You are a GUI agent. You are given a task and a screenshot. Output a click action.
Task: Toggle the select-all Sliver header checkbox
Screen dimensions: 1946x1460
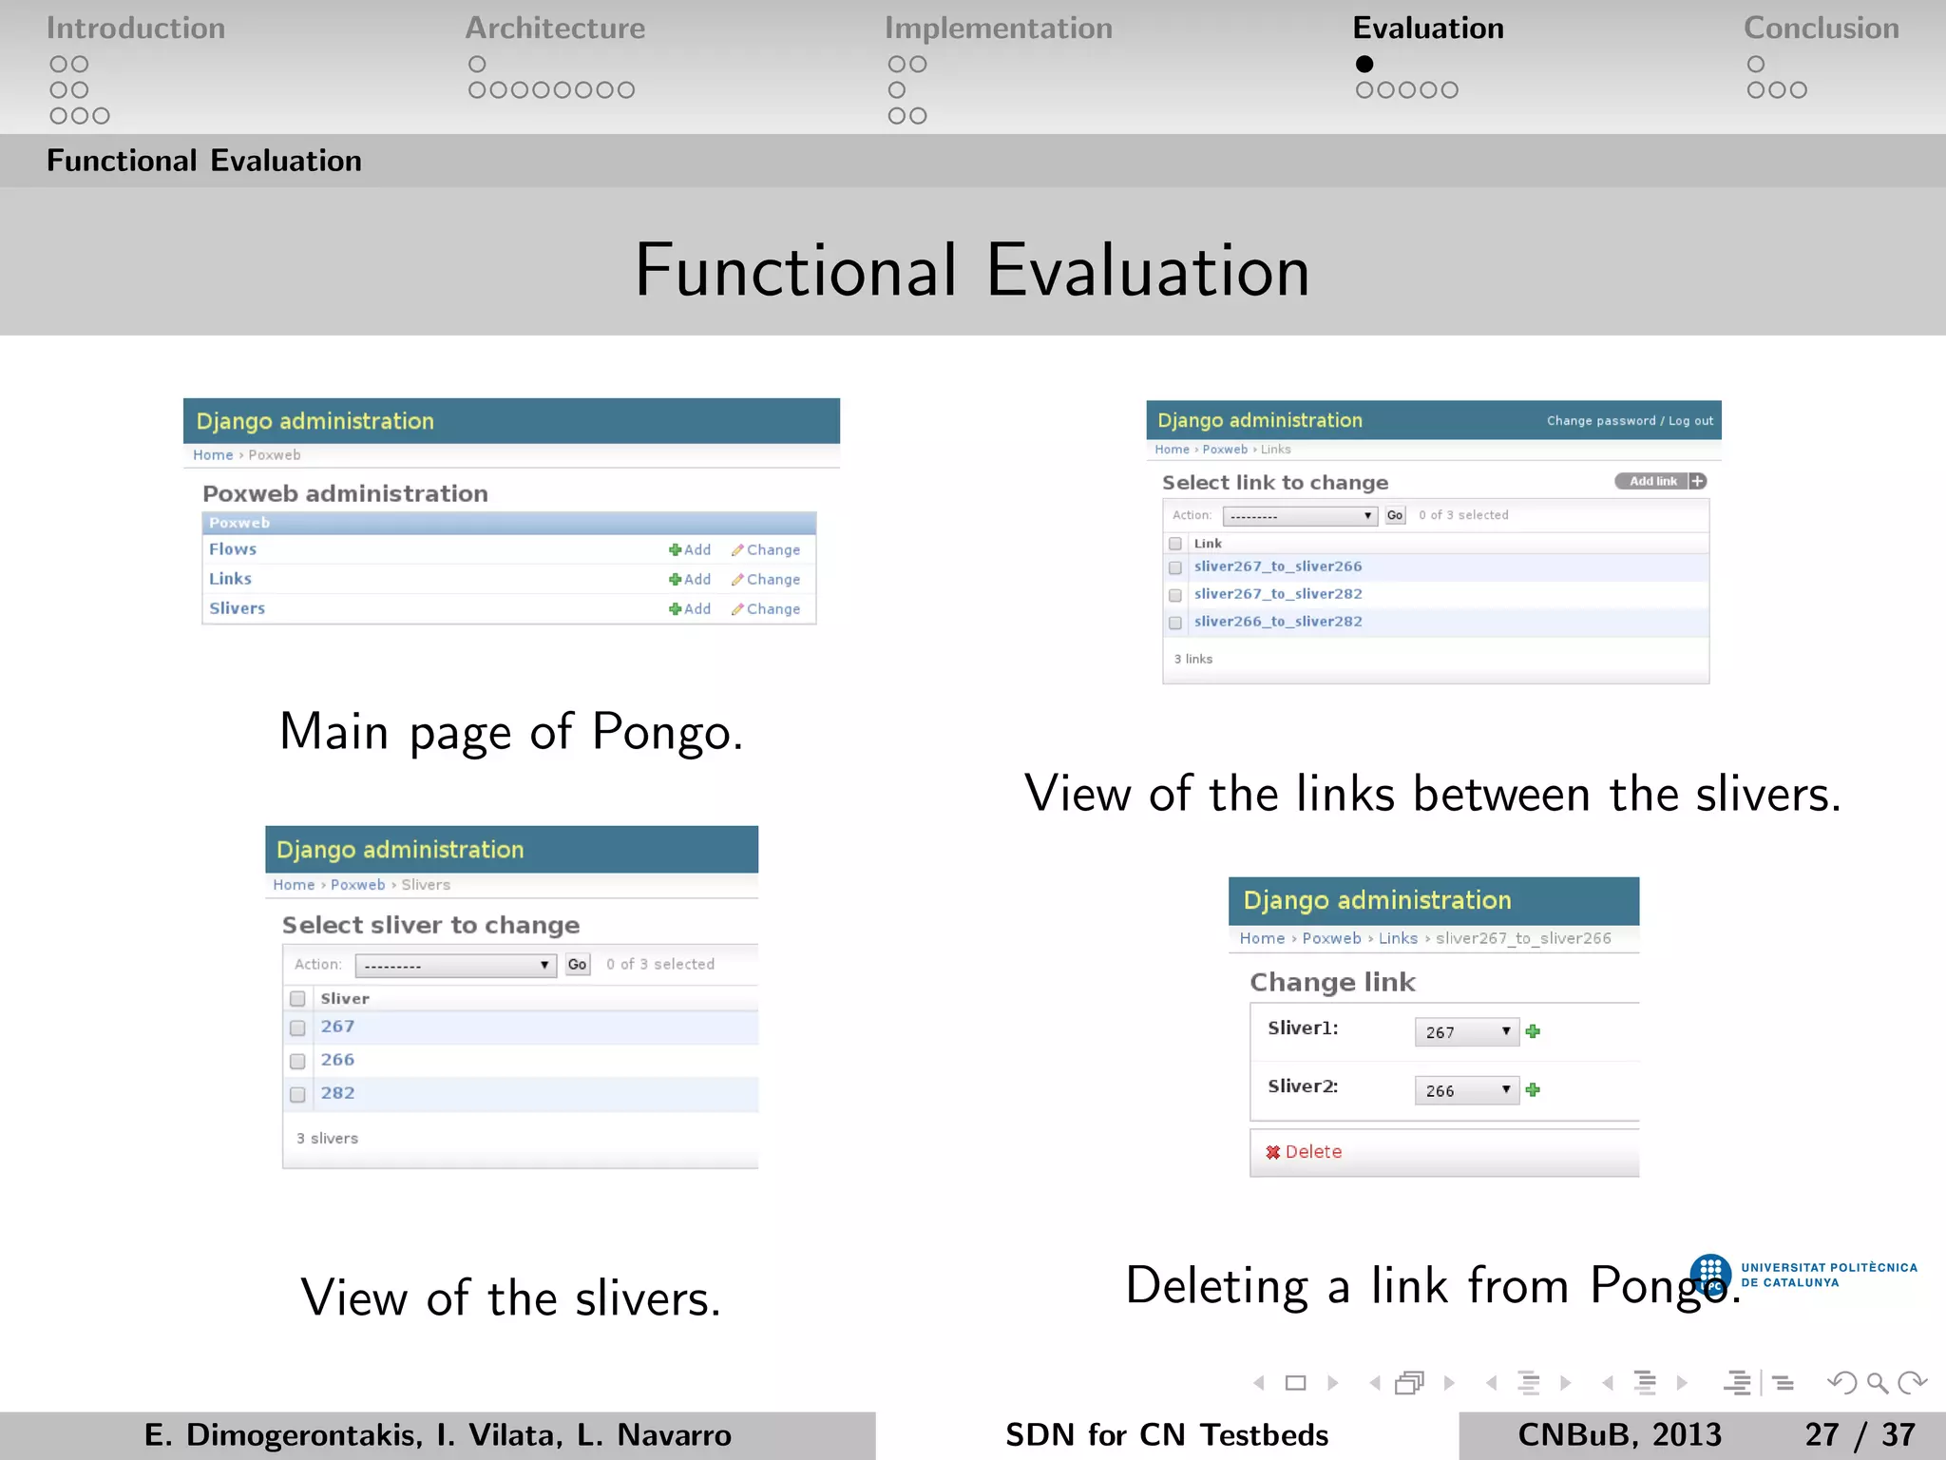click(x=297, y=999)
